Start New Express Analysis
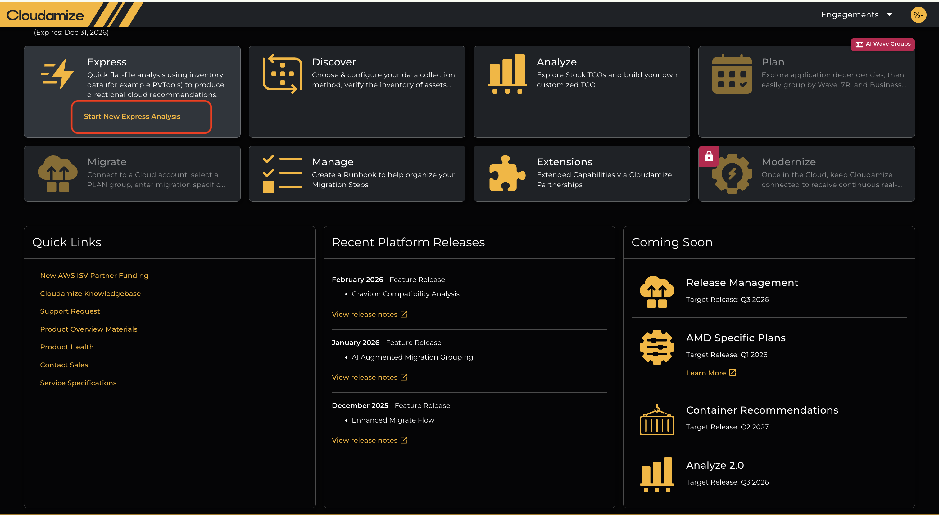 click(132, 116)
